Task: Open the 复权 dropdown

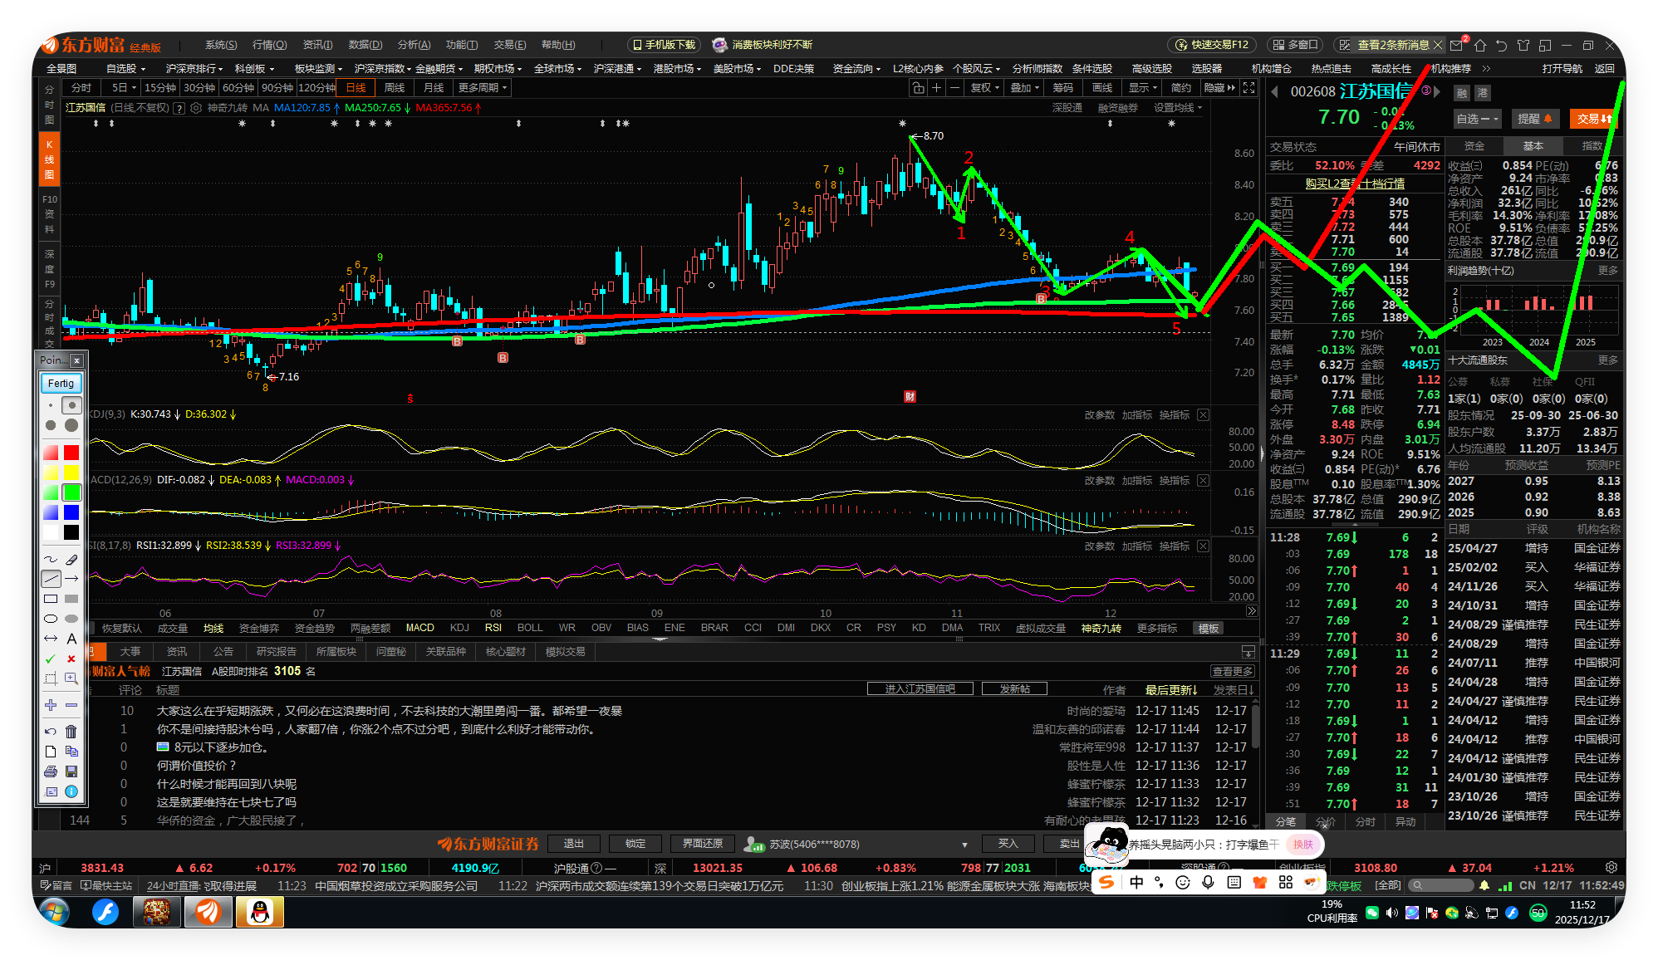Action: point(985,88)
